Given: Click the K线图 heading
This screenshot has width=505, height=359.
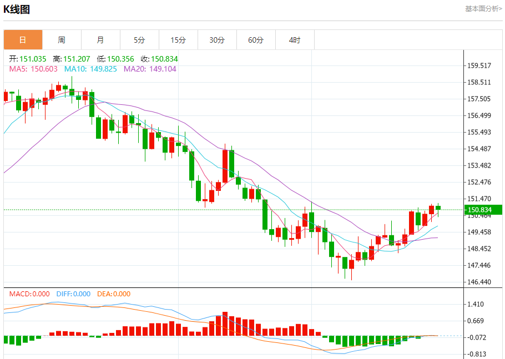Looking at the screenshot, I should pos(17,9).
